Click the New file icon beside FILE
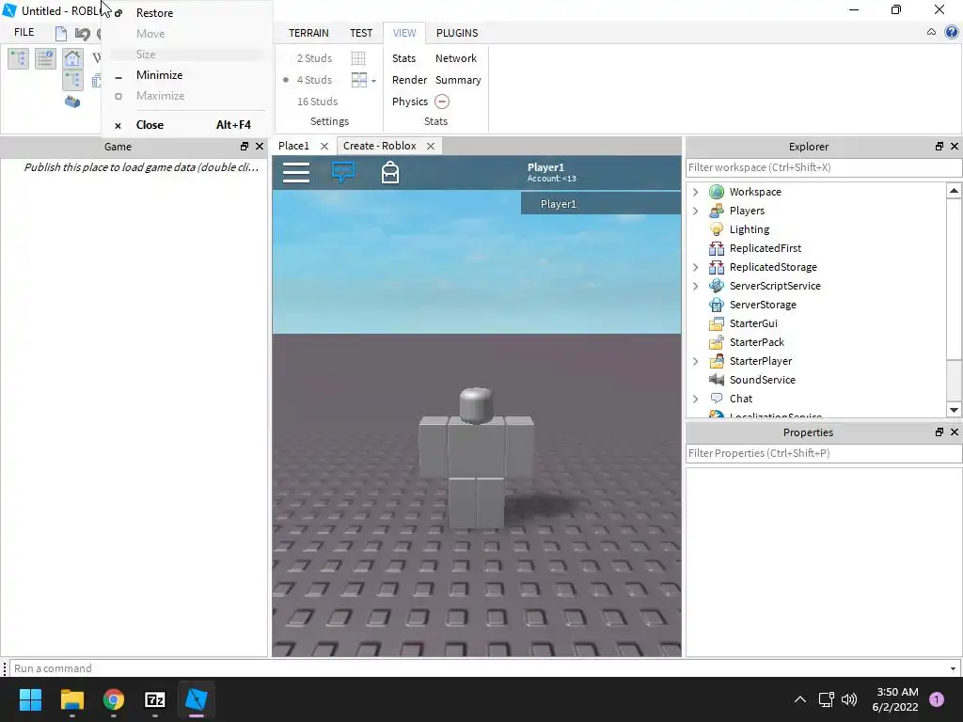Image resolution: width=963 pixels, height=722 pixels. (61, 34)
